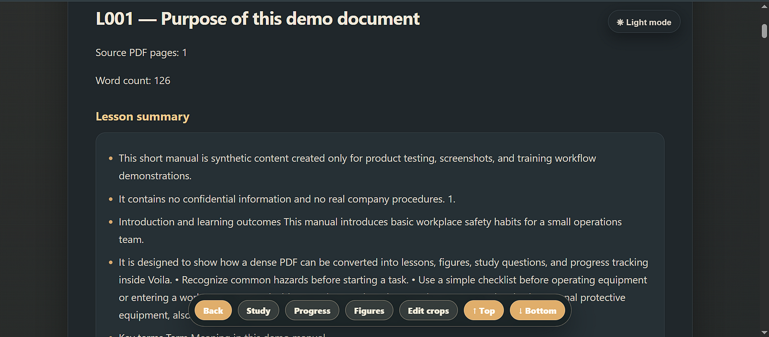
Task: Open Edit crops
Action: (x=428, y=311)
